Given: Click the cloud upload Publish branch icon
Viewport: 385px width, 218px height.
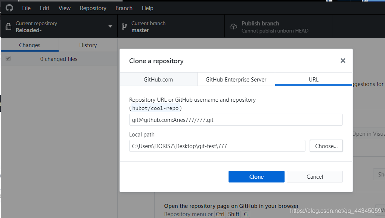Looking at the screenshot, I should 233,27.
